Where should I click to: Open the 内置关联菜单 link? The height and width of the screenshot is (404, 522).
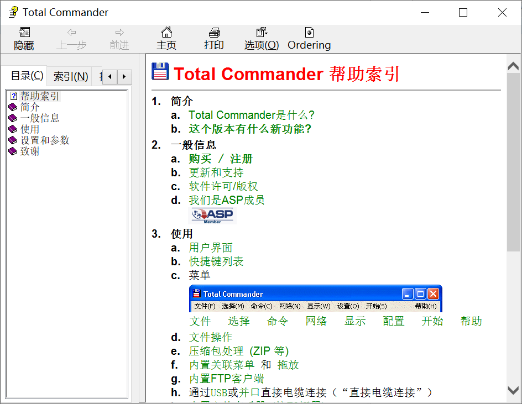point(222,365)
